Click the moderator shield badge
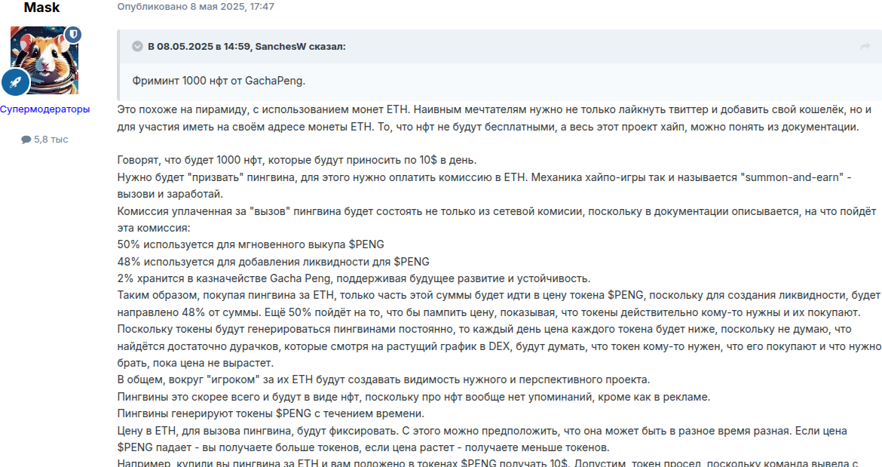 73,35
